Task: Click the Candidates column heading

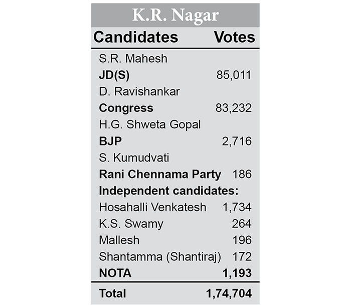Action: [x=136, y=37]
